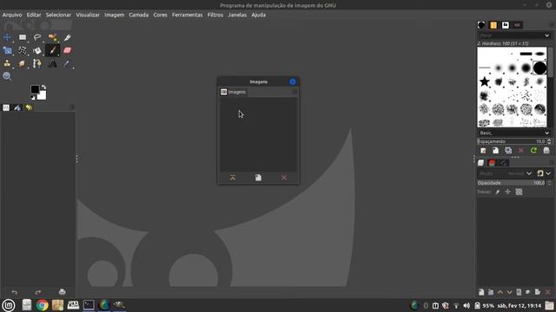
Task: Select the Bucket Fill tool
Action: tap(37, 50)
